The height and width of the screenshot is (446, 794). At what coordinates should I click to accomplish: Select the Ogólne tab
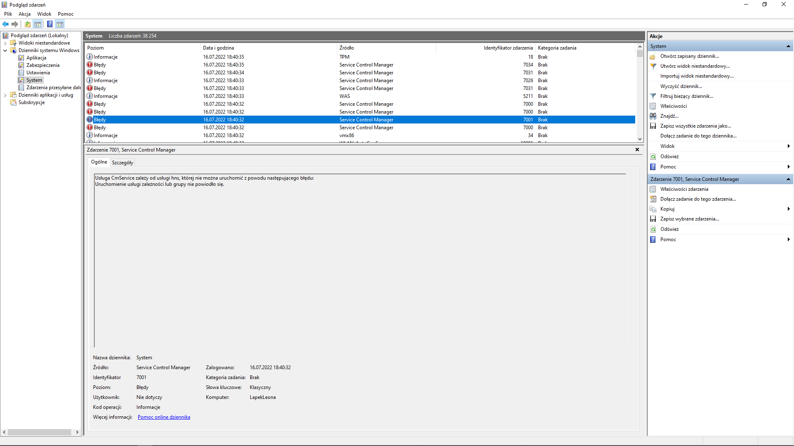click(x=99, y=162)
